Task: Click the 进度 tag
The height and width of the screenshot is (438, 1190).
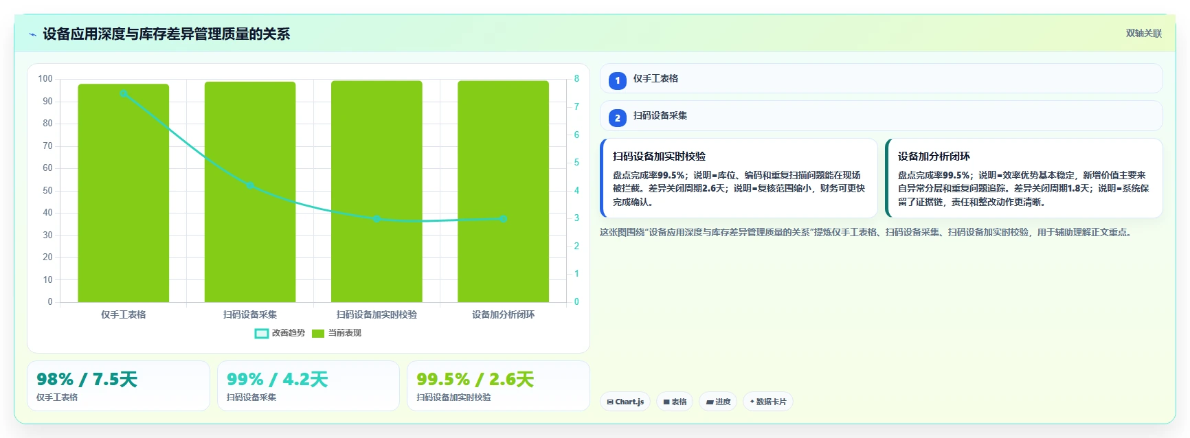Action: coord(718,402)
